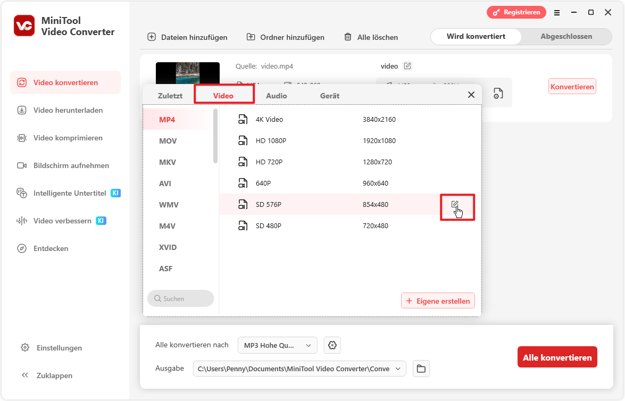Screen dimensions: 625x401
Task: Select the MP4 format
Action: tap(178, 120)
